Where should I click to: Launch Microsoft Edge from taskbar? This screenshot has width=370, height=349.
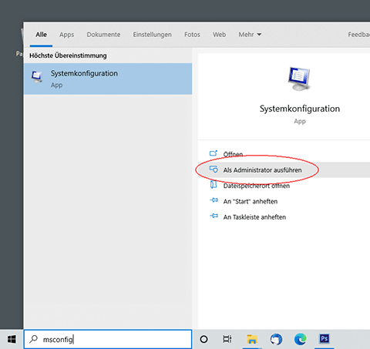[x=301, y=339]
